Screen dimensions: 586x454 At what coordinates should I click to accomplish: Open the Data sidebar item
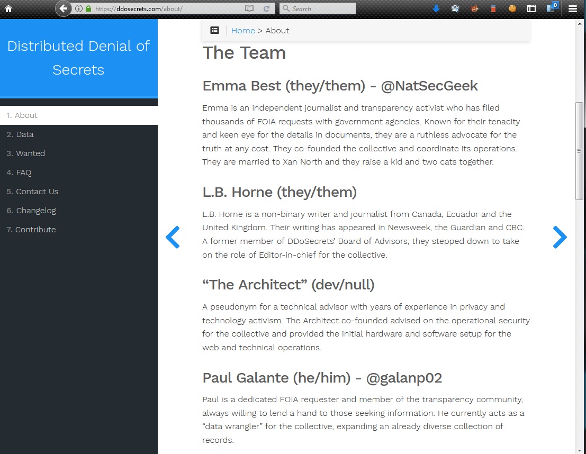point(25,134)
